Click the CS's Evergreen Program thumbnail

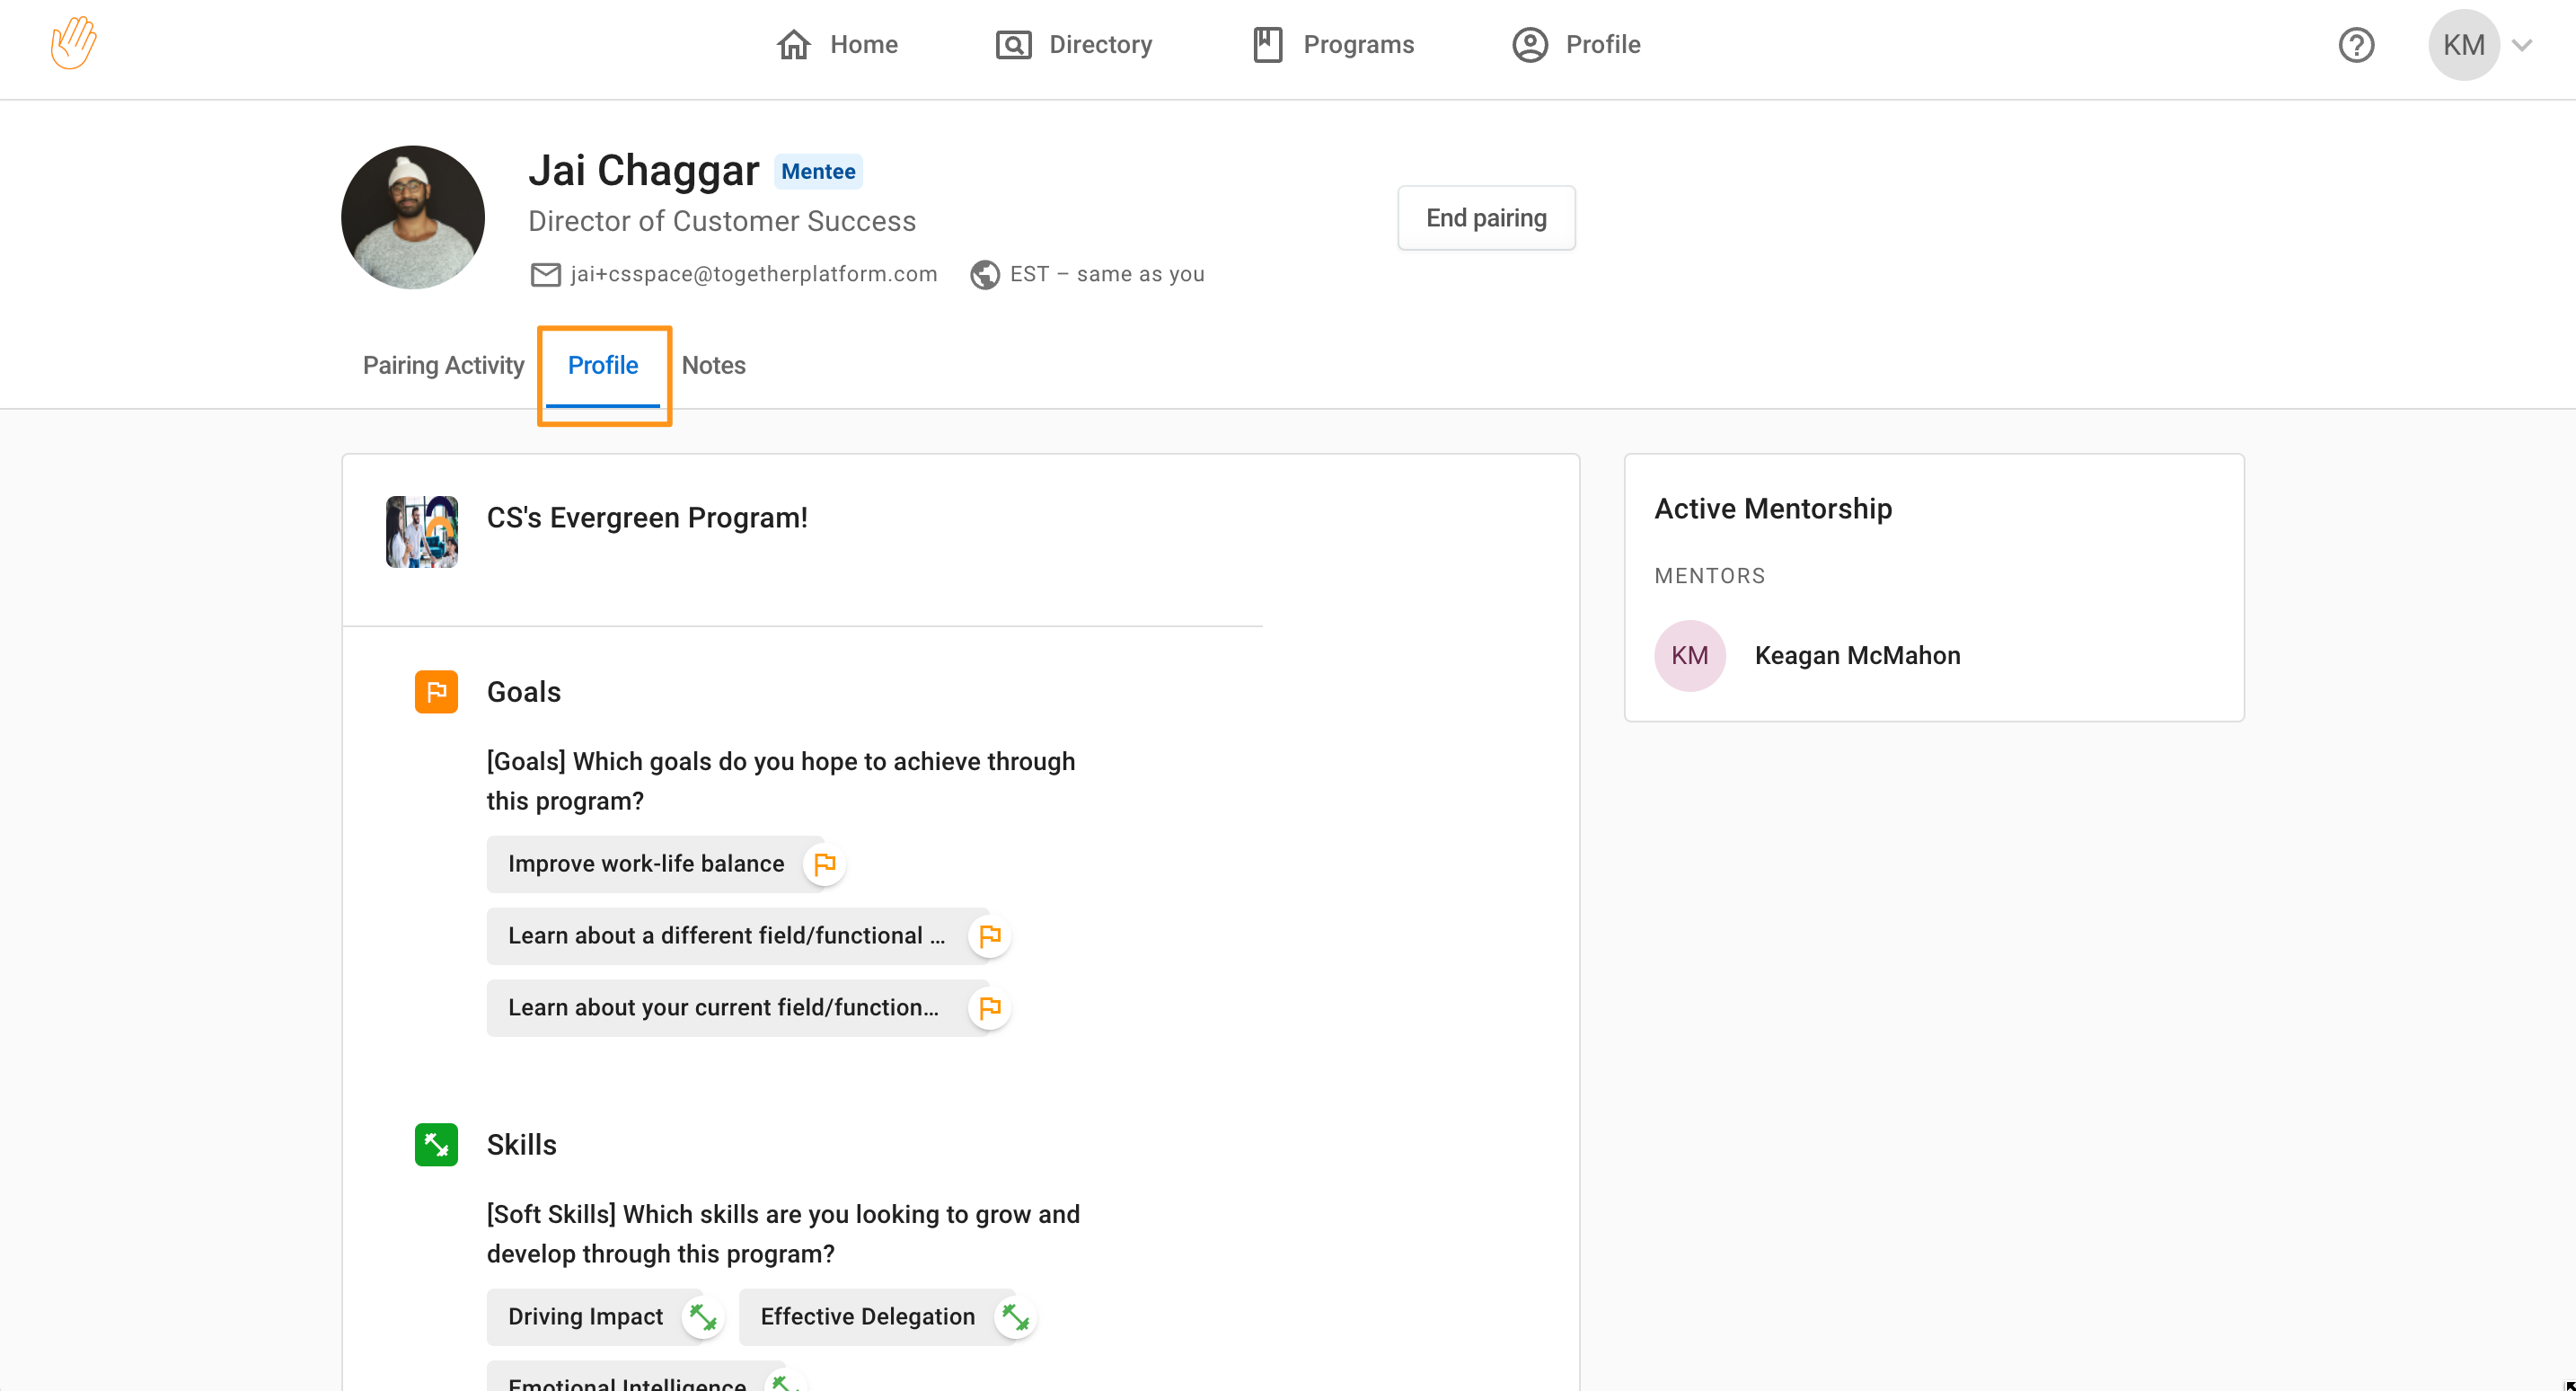tap(422, 531)
